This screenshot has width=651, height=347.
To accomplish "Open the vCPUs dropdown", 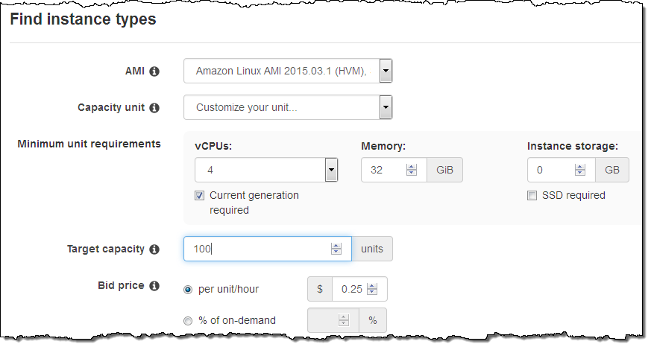I will [x=330, y=171].
